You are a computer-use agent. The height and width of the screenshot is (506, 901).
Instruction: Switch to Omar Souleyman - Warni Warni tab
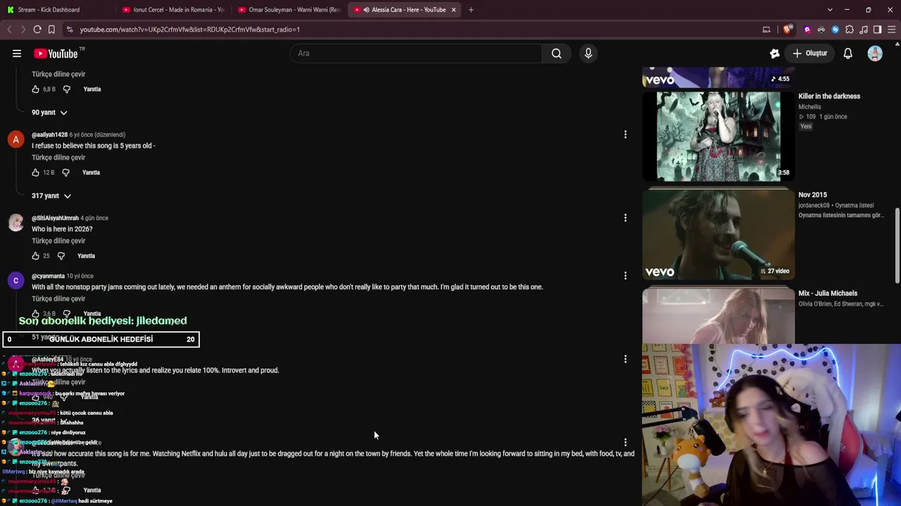(x=289, y=10)
